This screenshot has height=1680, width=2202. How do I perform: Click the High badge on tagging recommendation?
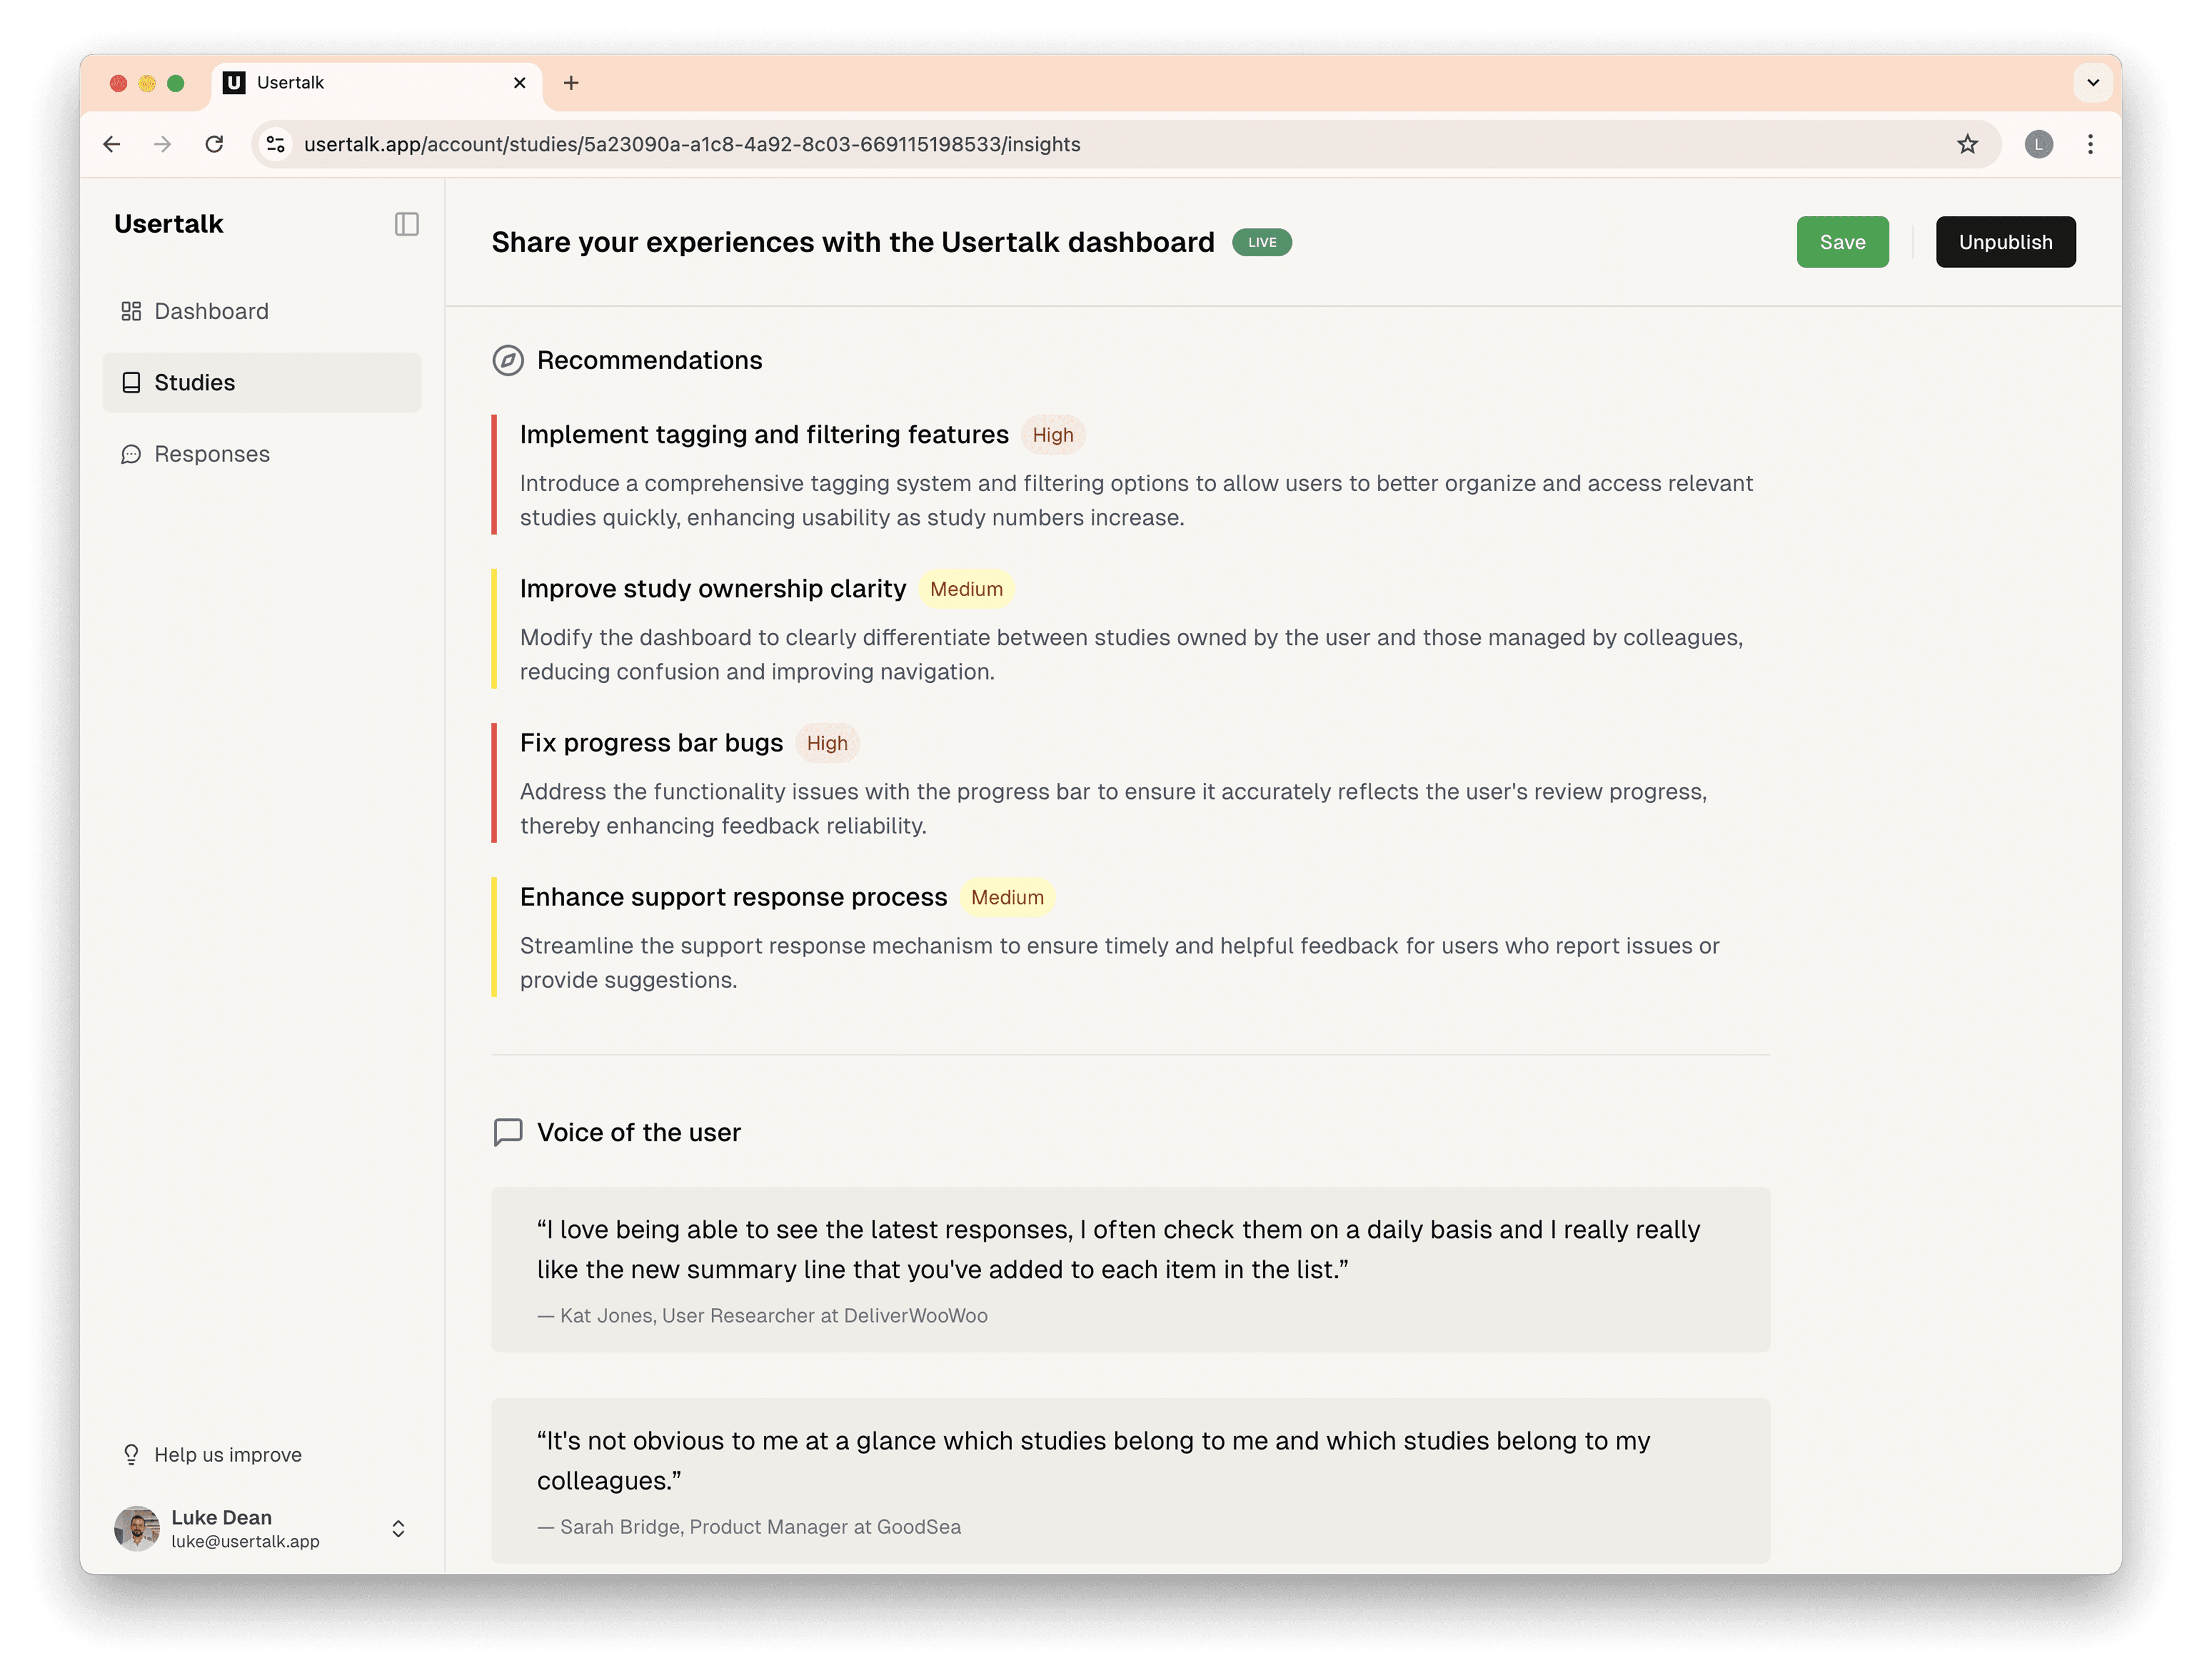coord(1052,435)
